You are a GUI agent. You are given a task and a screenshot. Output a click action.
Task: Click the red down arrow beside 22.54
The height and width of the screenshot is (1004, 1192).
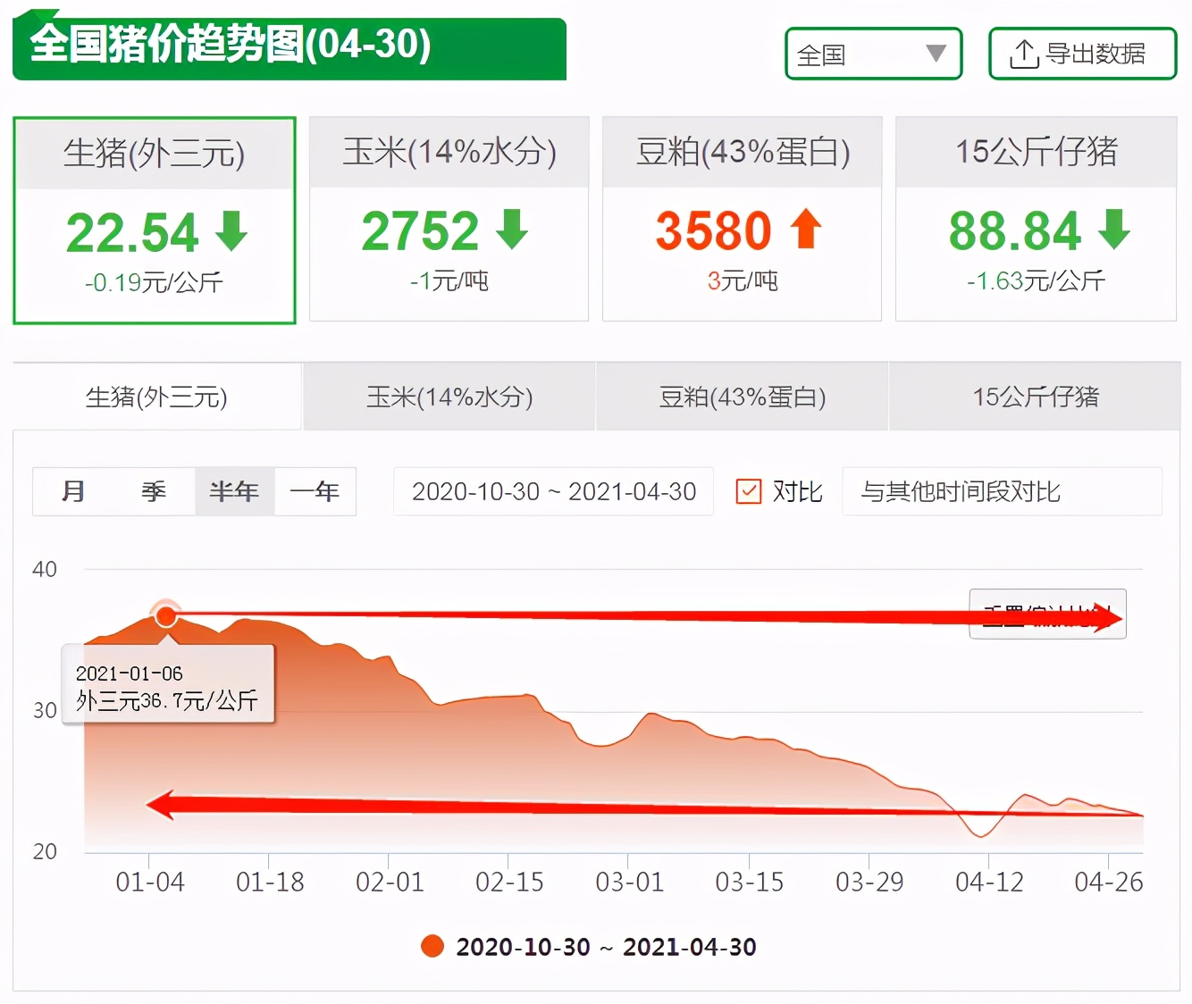[x=231, y=231]
